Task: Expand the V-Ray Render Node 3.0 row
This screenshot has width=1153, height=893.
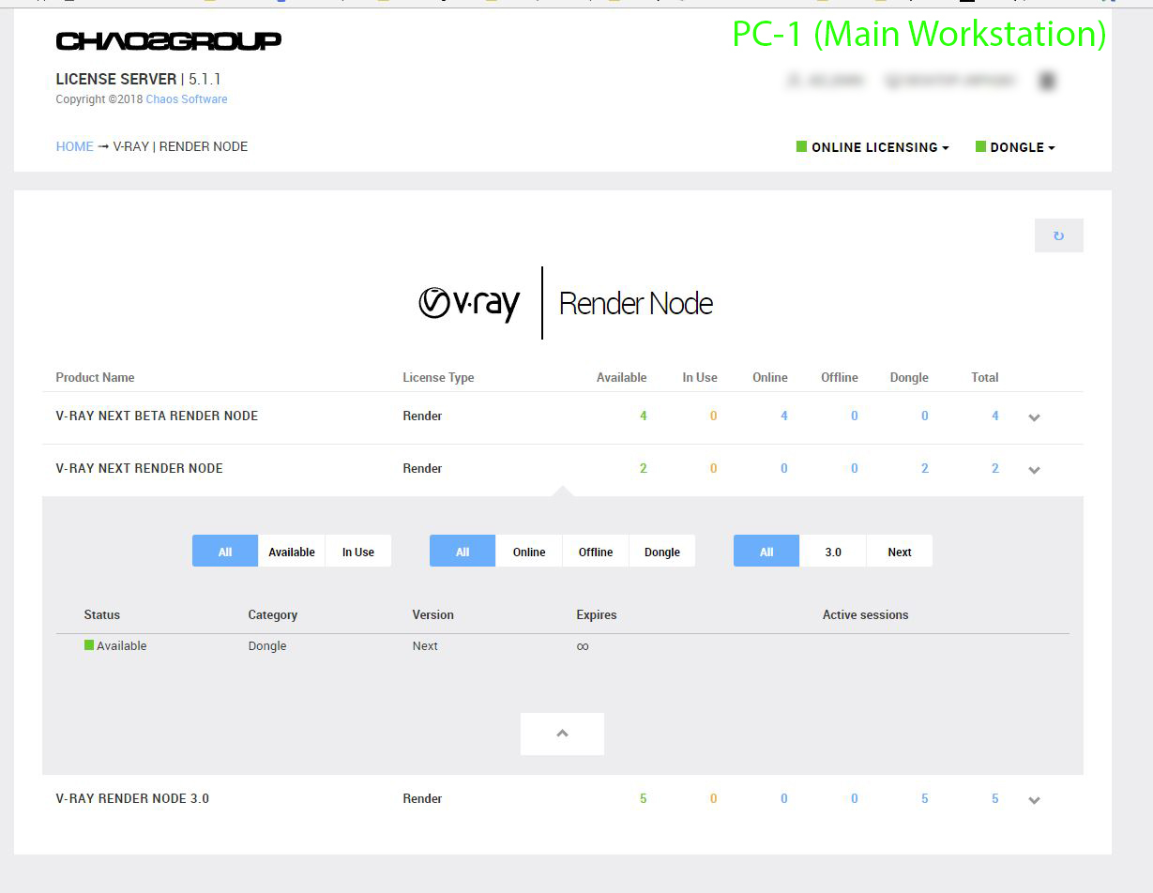Action: coord(1034,800)
